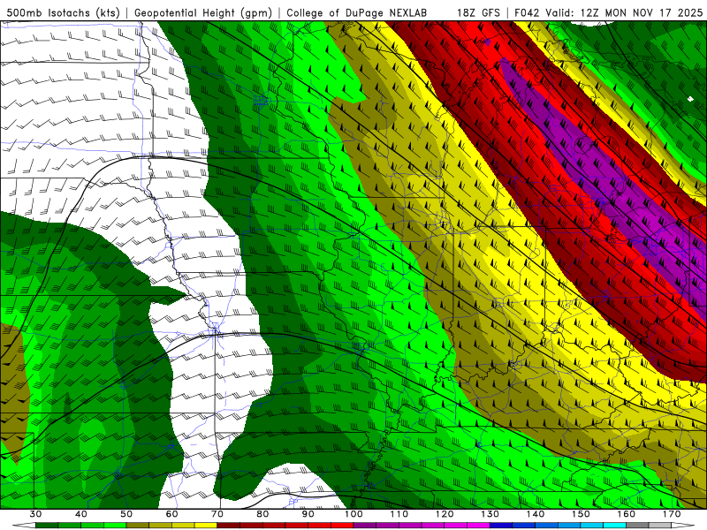Viewport: 707px width, 530px height.
Task: Click the dark blue 130–135 kt legend swatch
Action: 501,526
